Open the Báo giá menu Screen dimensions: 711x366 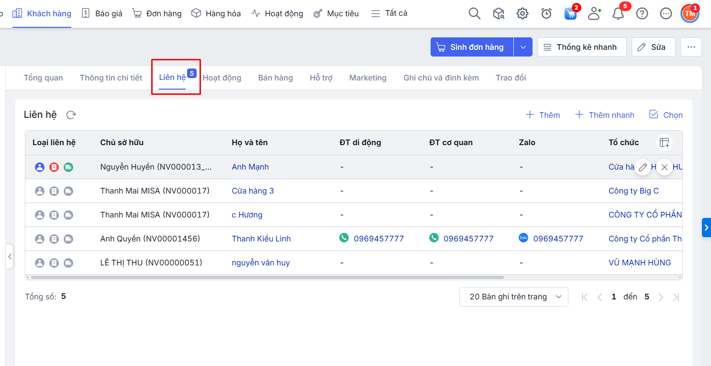102,13
